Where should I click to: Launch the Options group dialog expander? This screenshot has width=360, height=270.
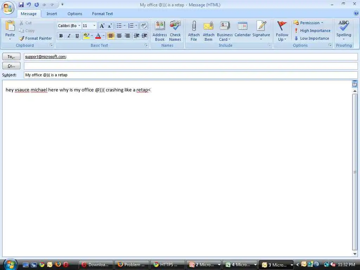point(330,45)
